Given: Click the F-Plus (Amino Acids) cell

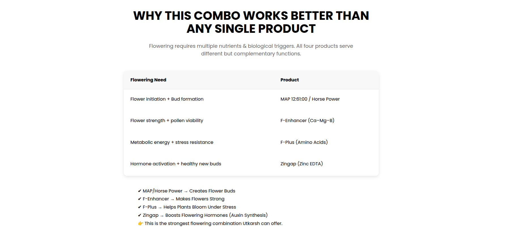Looking at the screenshot, I should 304,142.
